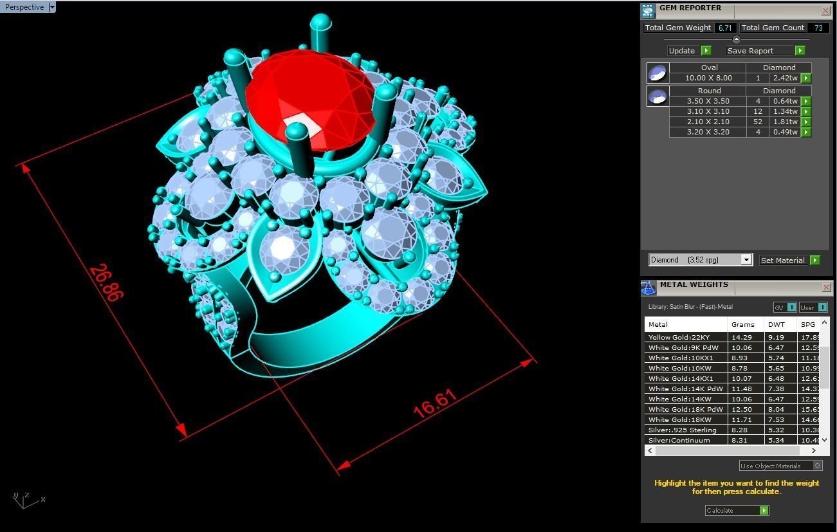Click the 3.20 X 3.20 round size cell
This screenshot has height=532, width=837.
(x=708, y=132)
